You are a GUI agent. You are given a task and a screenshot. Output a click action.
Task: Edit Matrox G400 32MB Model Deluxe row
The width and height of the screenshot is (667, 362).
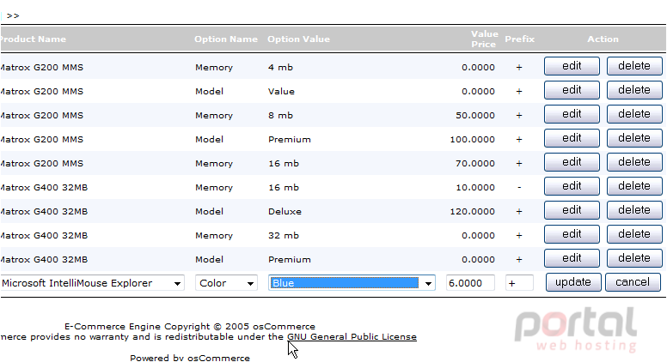[572, 210]
